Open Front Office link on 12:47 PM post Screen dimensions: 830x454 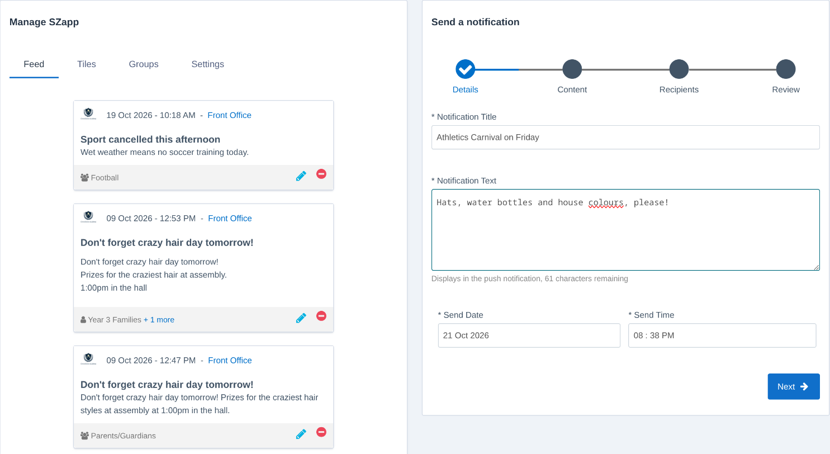[x=230, y=360]
